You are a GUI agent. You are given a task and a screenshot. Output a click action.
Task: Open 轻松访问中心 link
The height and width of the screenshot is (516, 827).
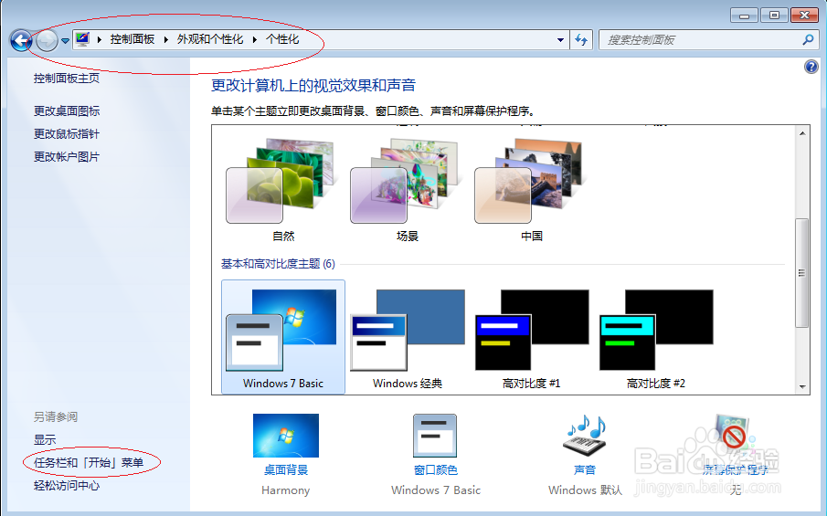click(x=67, y=486)
